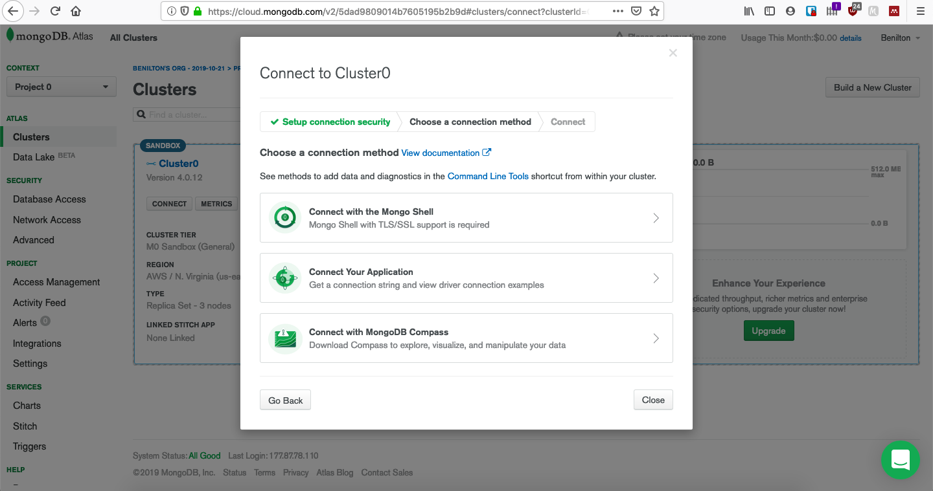Open the Intercom chat bubble

click(900, 460)
